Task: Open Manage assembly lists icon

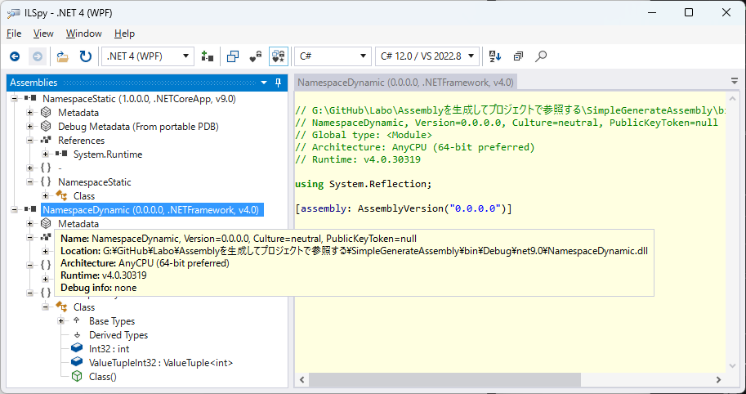Action: point(207,56)
